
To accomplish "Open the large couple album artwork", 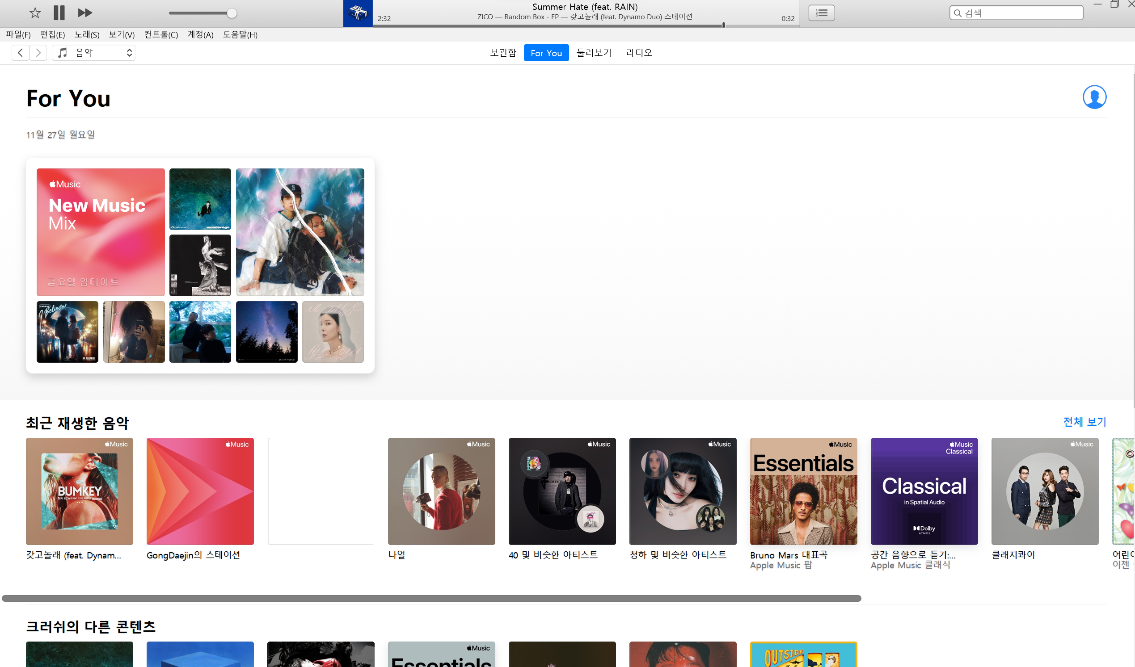I will [x=300, y=232].
